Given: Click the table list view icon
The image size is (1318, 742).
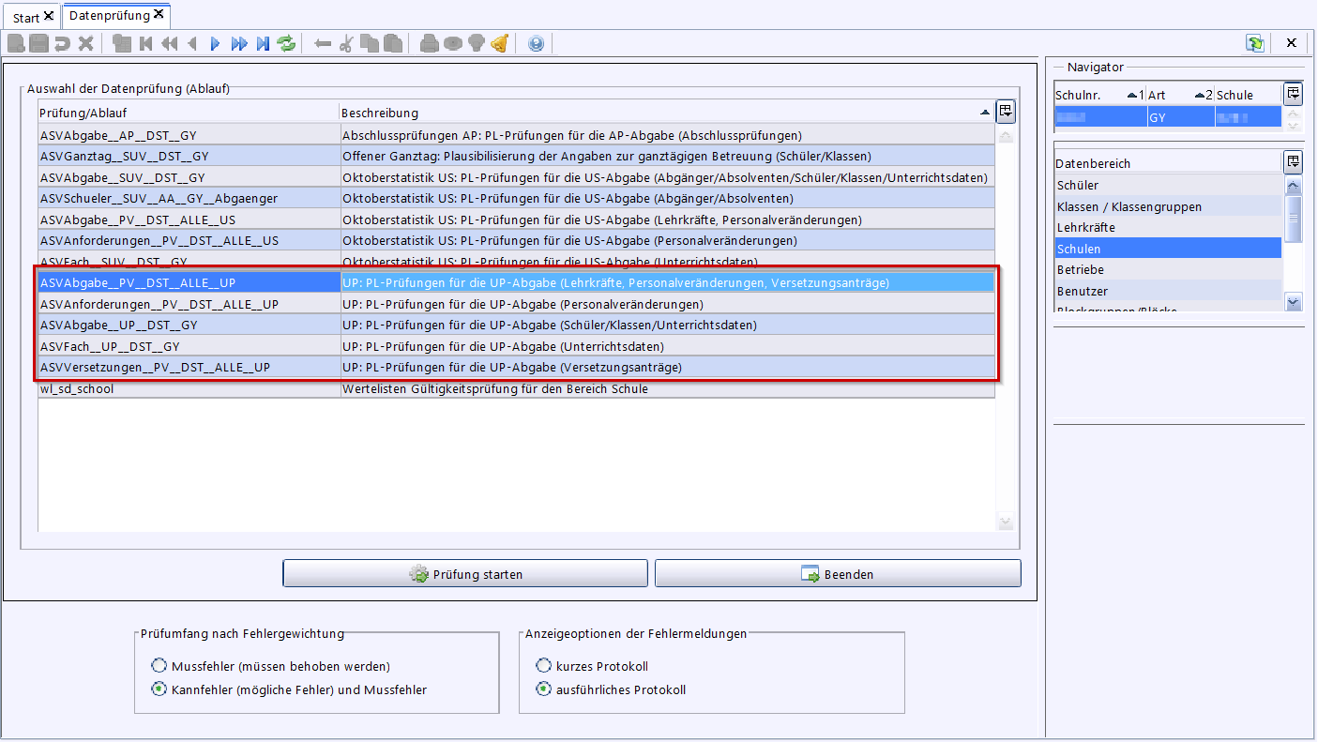Looking at the screenshot, I should tap(122, 43).
